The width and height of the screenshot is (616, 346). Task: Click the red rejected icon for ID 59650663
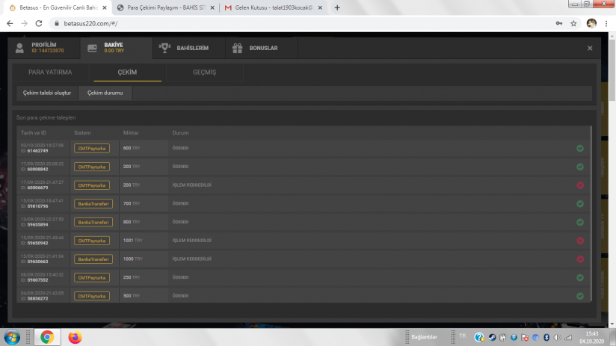tap(580, 259)
